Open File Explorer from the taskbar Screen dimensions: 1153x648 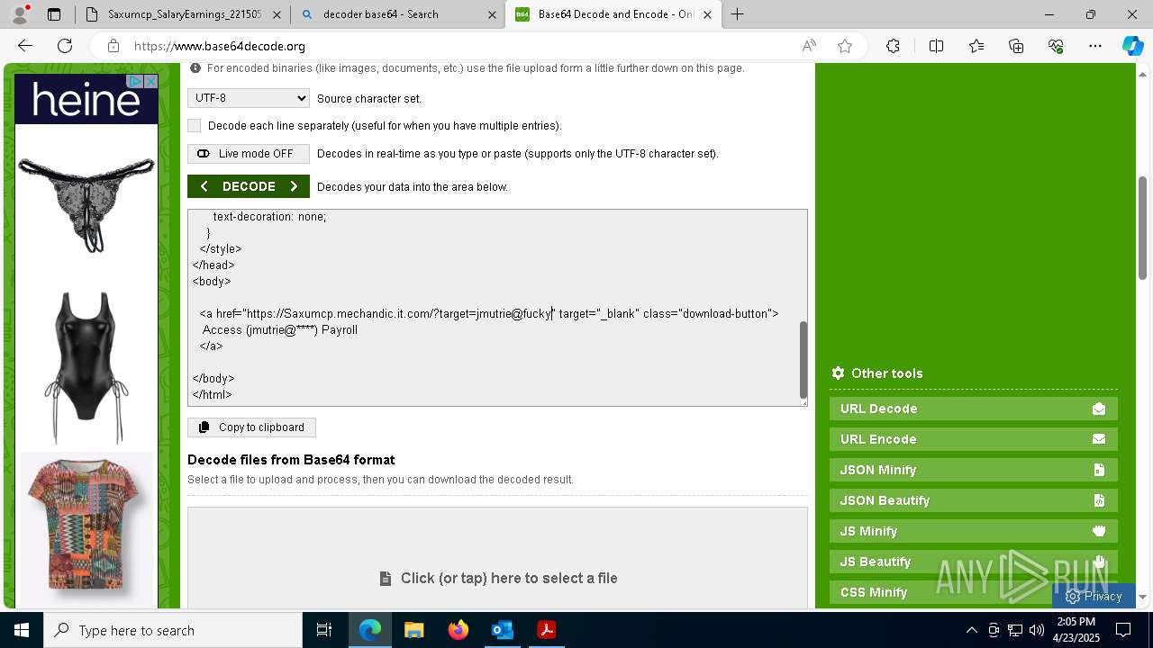tap(413, 630)
